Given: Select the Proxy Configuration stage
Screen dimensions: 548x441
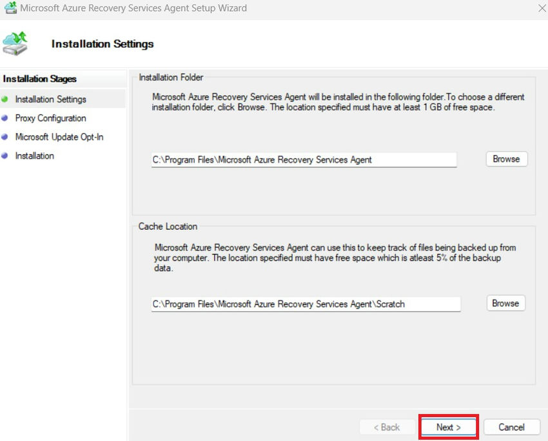Looking at the screenshot, I should click(x=50, y=118).
